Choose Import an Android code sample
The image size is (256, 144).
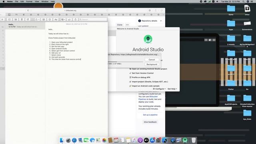(x=144, y=86)
